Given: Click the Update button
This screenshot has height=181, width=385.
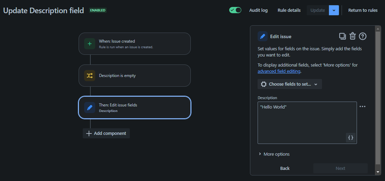Looking at the screenshot, I should pyautogui.click(x=318, y=10).
